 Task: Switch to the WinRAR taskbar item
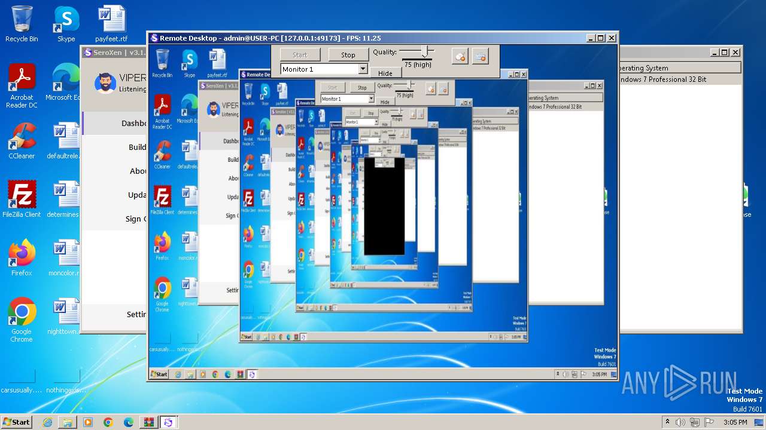click(x=148, y=422)
